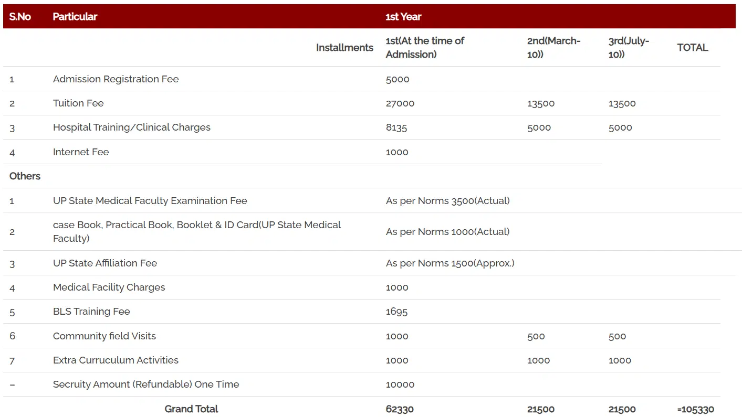Click the Extra Curruculum Activities label

coord(116,360)
